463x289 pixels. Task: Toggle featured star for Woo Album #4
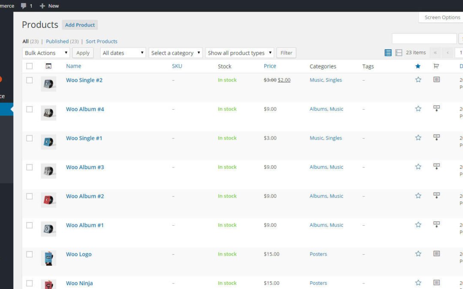coord(418,109)
